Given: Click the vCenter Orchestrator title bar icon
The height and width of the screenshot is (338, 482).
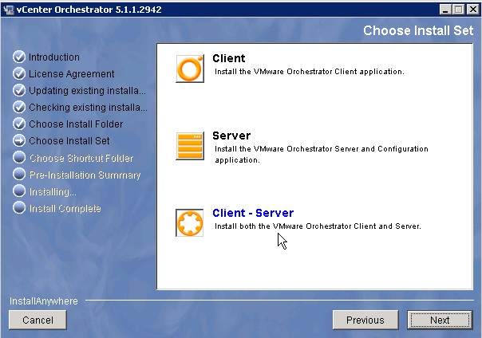Looking at the screenshot, I should point(8,8).
